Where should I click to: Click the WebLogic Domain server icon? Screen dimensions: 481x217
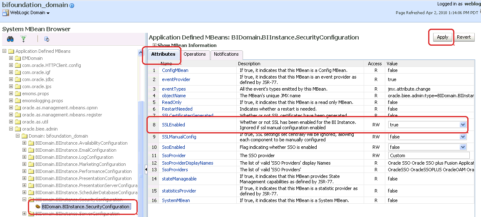5,13
